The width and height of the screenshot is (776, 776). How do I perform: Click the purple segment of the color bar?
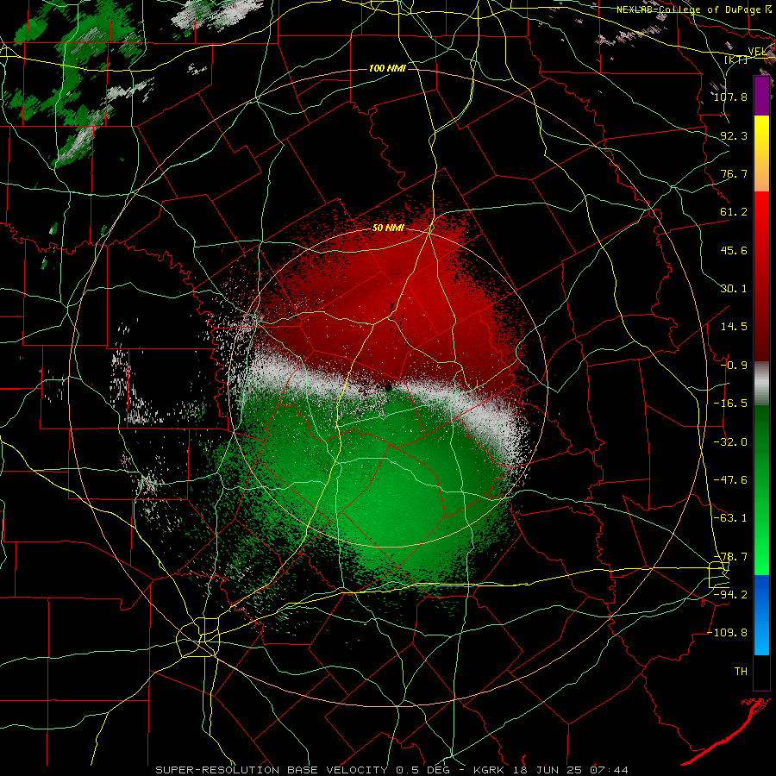point(761,97)
